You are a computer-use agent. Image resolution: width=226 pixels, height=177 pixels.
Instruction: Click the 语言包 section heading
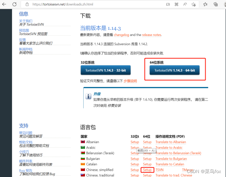(x=88, y=127)
